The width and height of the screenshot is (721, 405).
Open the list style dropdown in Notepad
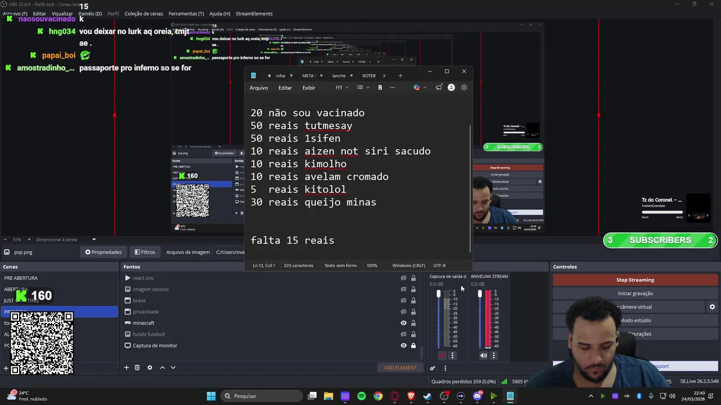tap(363, 87)
